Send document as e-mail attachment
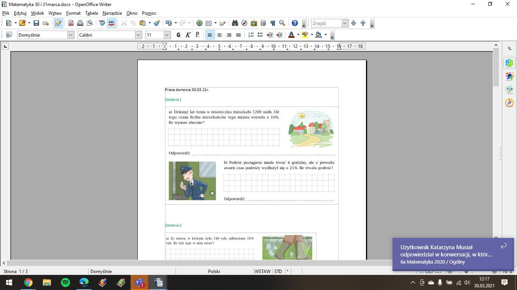This screenshot has width=517, height=290. 46,23
